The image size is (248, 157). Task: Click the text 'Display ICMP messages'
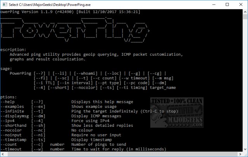pyautogui.click(x=96, y=116)
